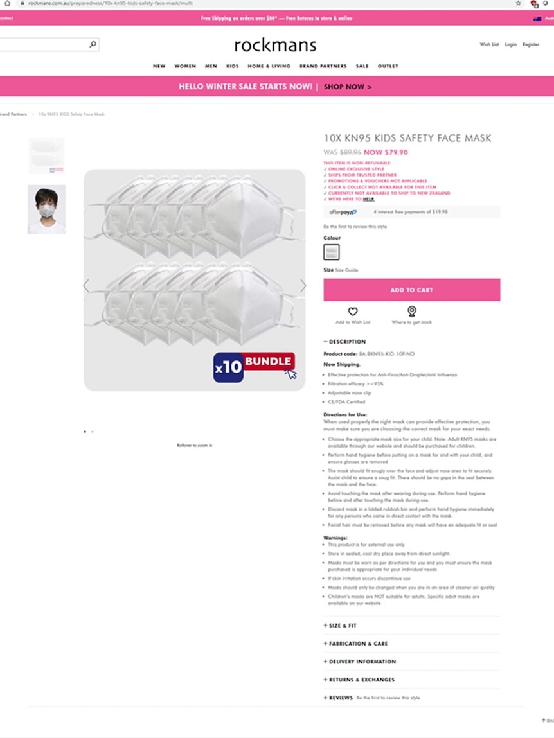
Task: Add item via wish list heart icon
Action: point(353,312)
